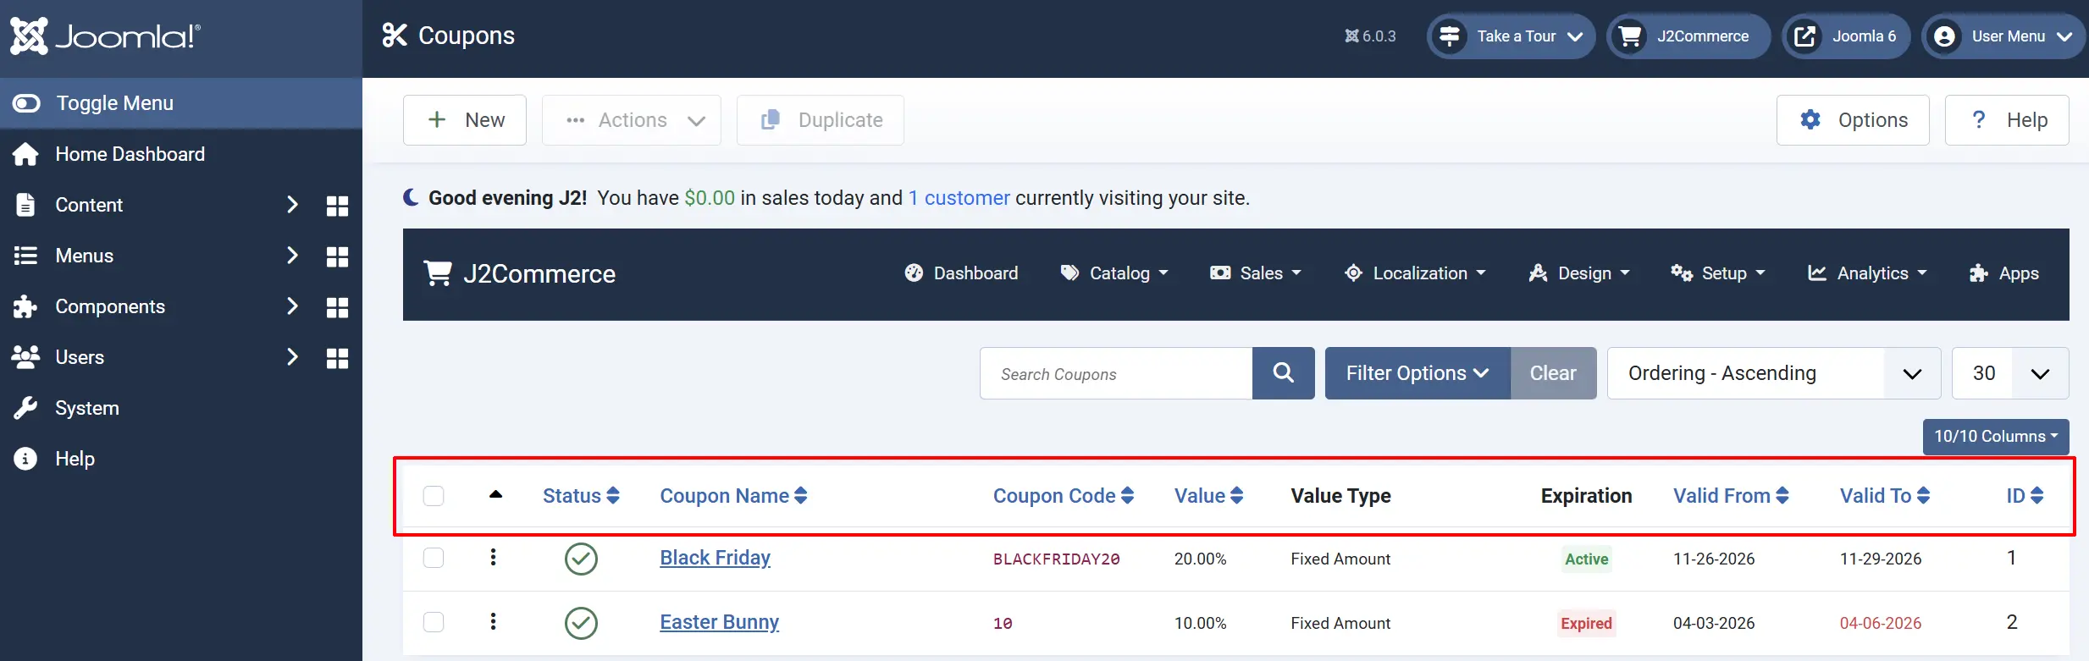Viewport: 2089px width, 661px height.
Task: Open Home Dashboard in the sidebar
Action: coord(180,154)
